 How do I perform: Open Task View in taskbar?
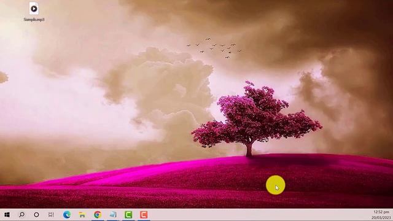click(x=51, y=215)
